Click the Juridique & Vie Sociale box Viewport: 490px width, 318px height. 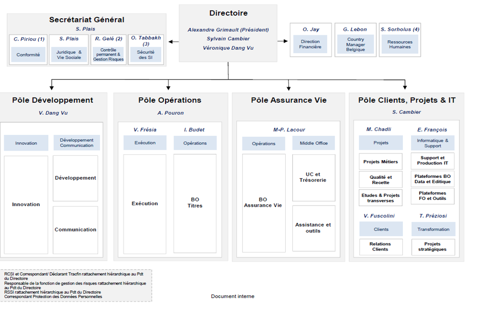69,55
